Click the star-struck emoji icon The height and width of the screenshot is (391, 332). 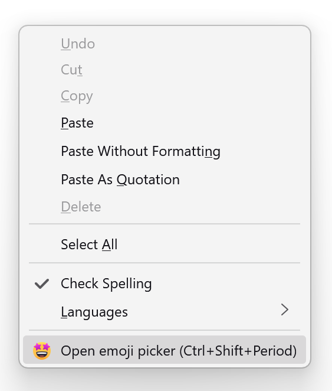click(x=42, y=351)
